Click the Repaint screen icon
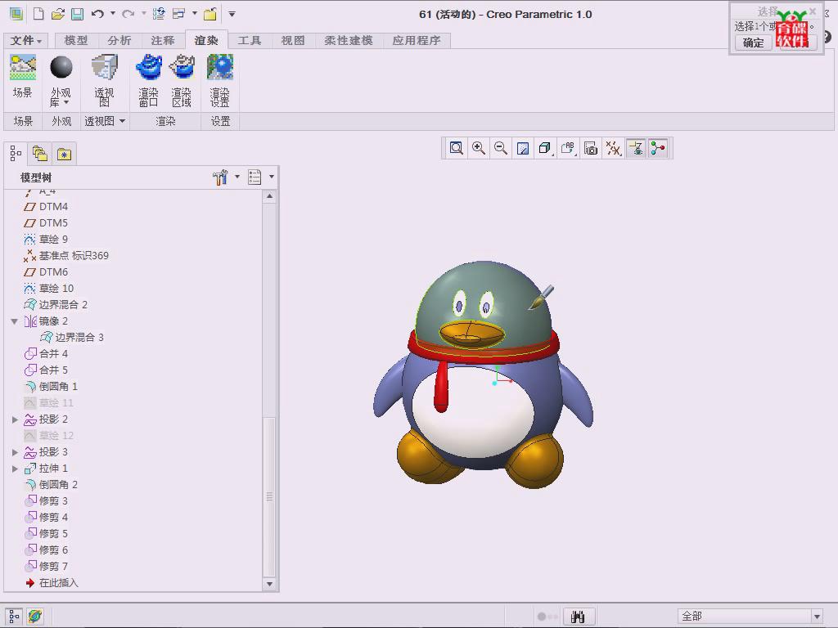This screenshot has height=628, width=838. click(x=523, y=148)
